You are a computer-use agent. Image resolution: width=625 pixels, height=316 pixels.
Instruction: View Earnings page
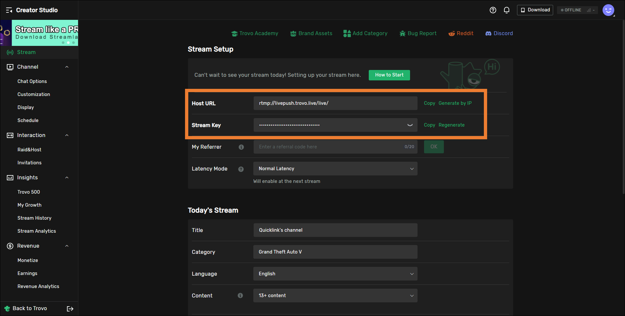(x=27, y=273)
